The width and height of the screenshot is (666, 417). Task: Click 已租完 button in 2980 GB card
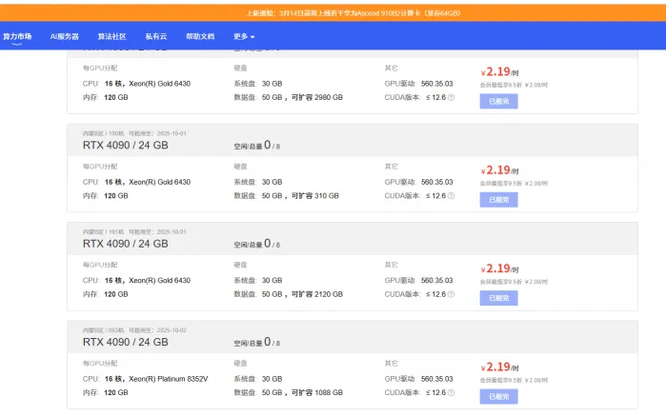coord(498,101)
